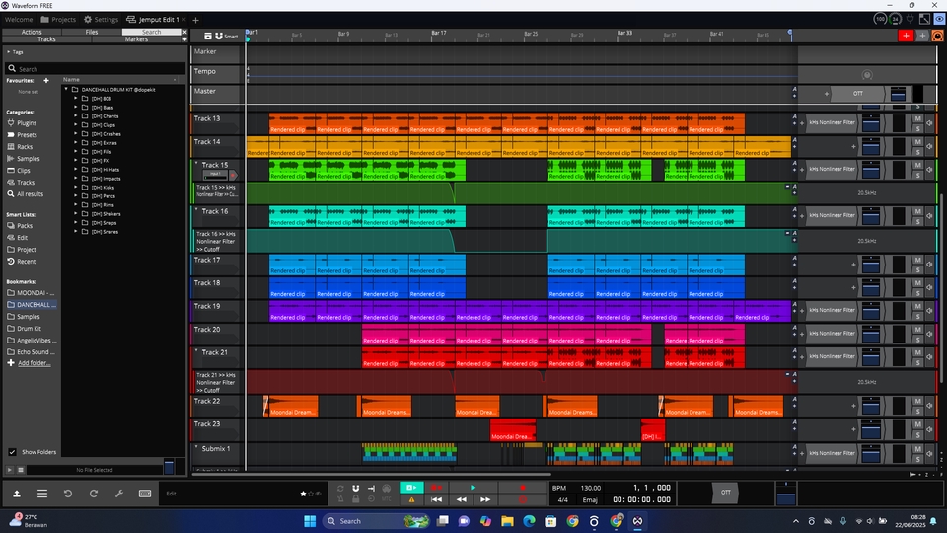
Task: Switch to the Tracks panel tab
Action: coord(46,39)
